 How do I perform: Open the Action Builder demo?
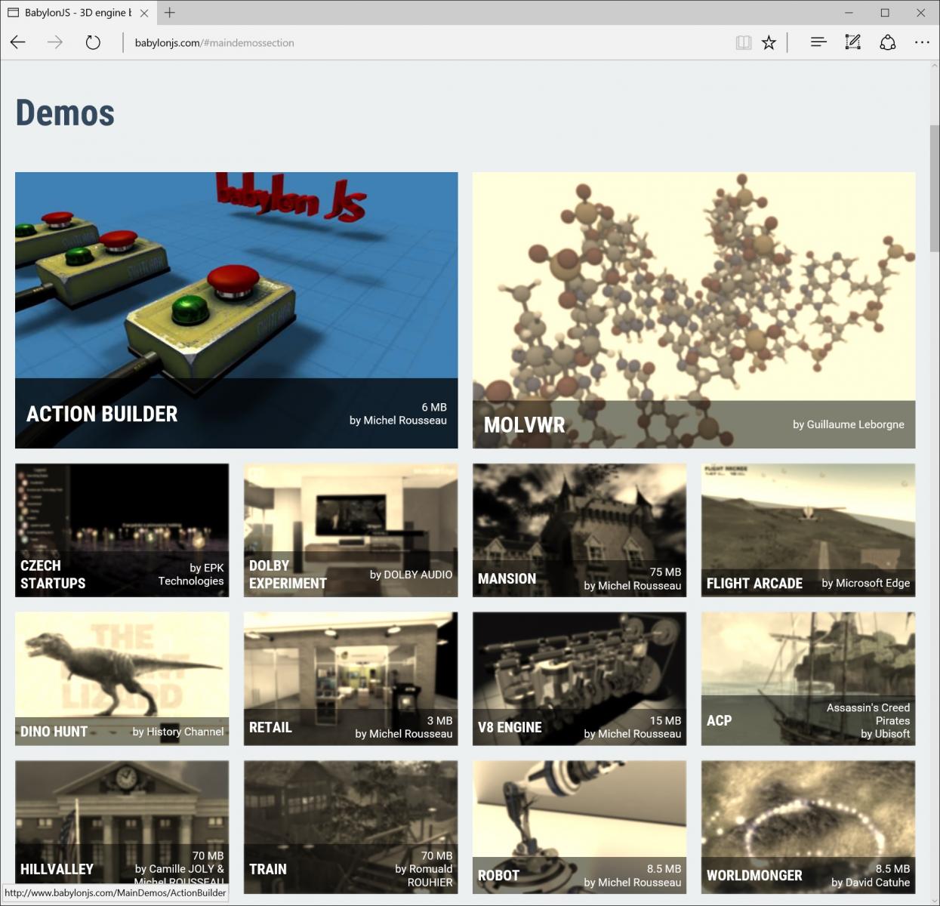click(x=236, y=310)
